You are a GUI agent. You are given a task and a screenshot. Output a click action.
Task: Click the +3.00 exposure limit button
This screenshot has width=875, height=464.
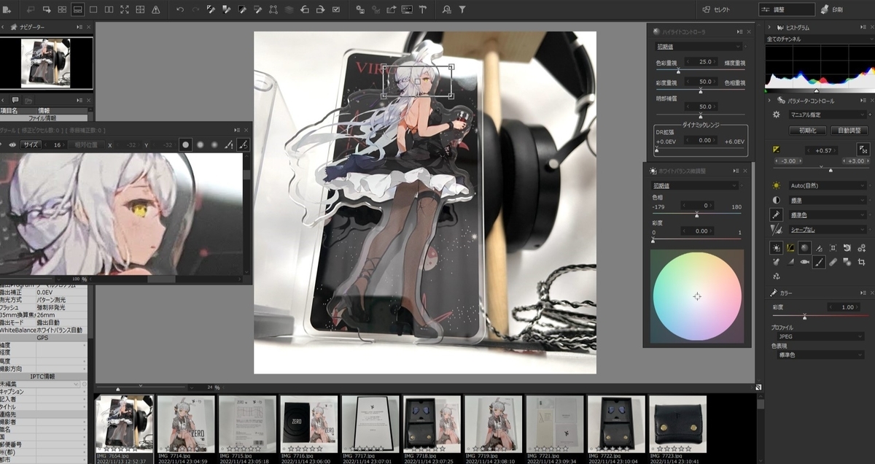(857, 161)
